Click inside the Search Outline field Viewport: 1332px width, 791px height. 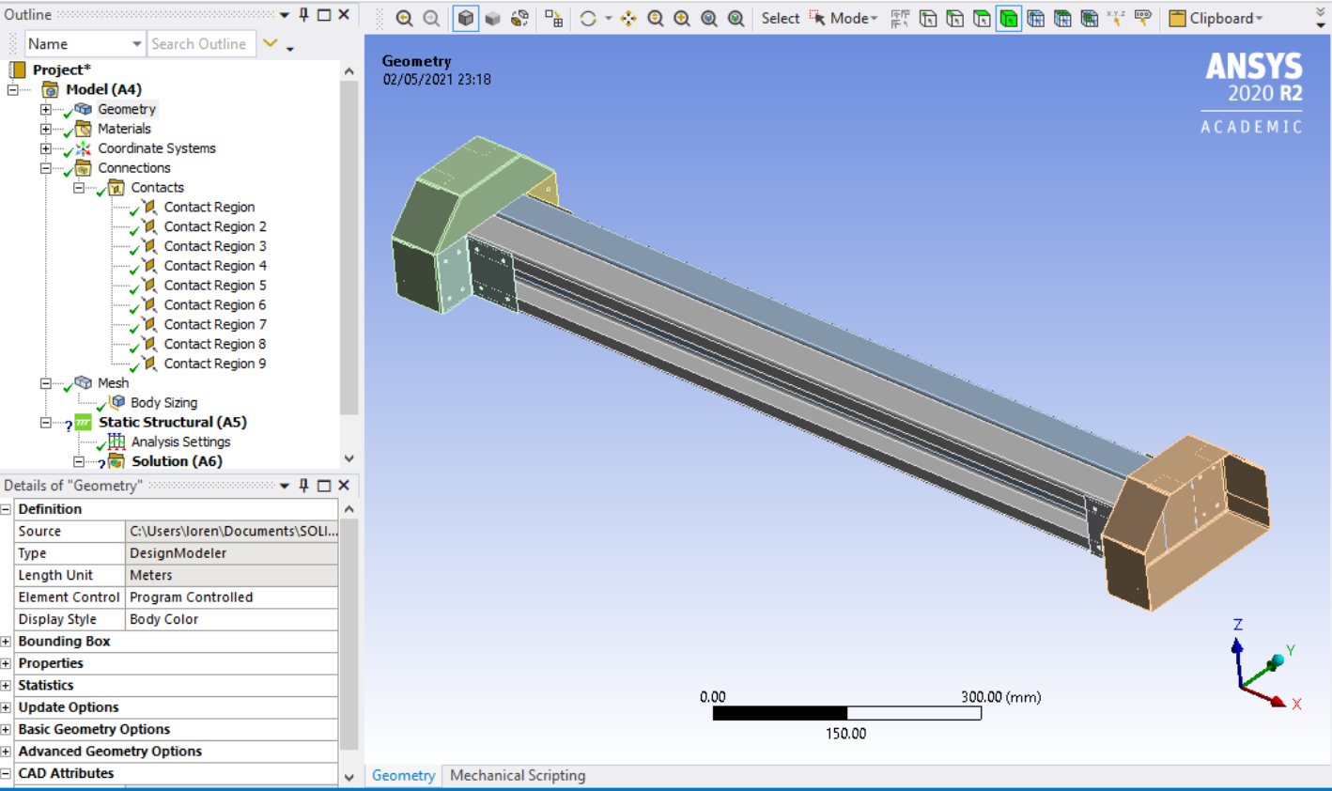(x=201, y=43)
